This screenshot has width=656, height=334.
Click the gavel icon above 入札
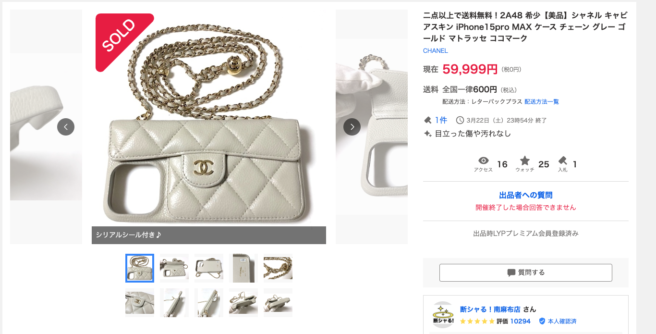click(562, 161)
